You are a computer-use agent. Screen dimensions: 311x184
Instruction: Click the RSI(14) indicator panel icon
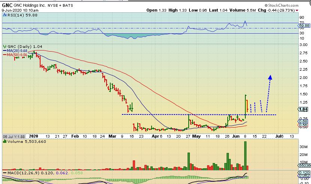click(5, 15)
